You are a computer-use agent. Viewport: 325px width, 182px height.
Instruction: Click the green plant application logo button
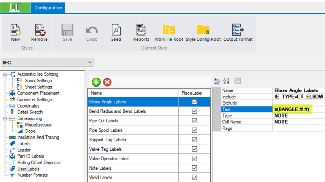pyautogui.click(x=15, y=8)
